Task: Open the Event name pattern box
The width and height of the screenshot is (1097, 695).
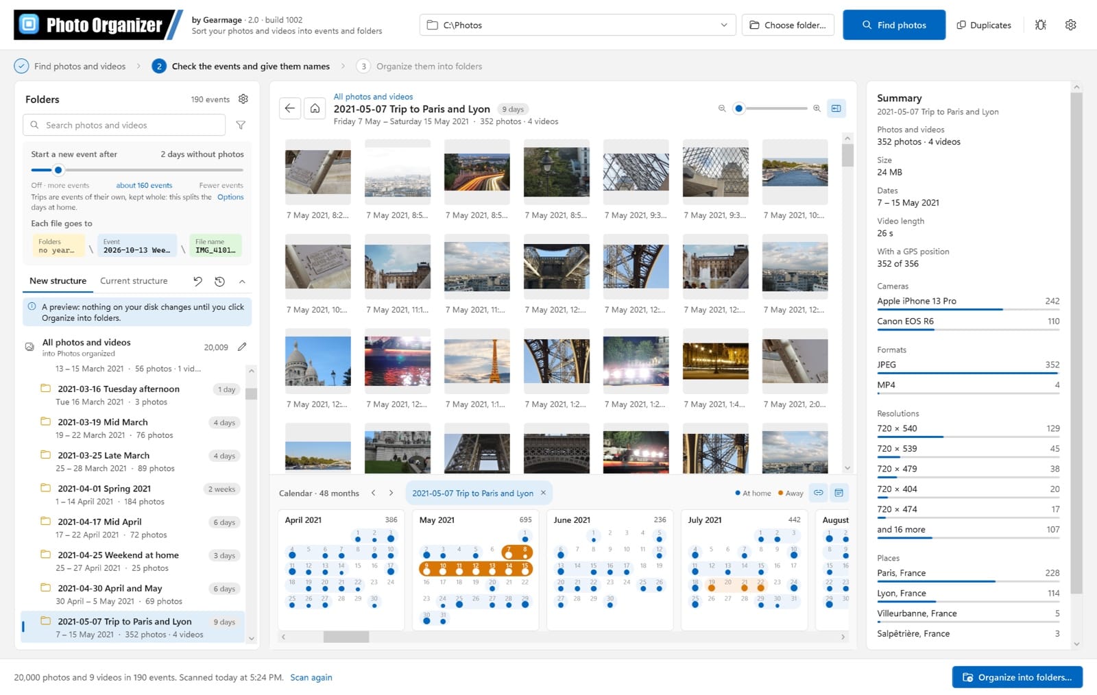Action: click(x=136, y=246)
